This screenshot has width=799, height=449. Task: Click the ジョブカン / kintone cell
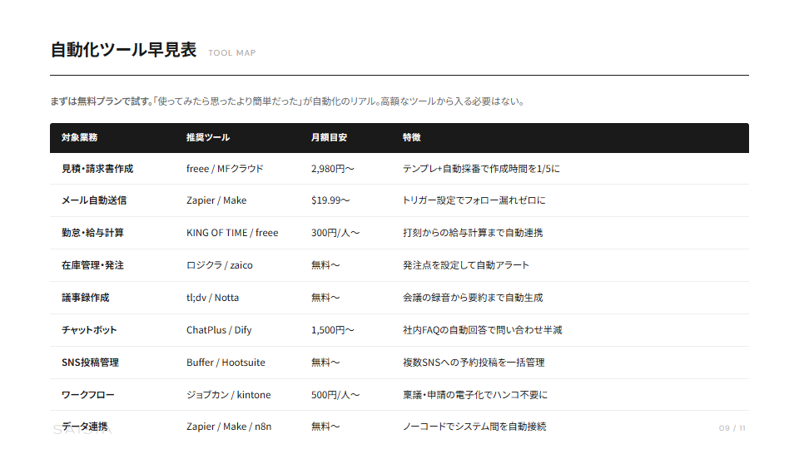point(229,395)
